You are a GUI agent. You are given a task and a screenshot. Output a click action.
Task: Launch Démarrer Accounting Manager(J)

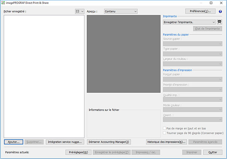coord(109,142)
